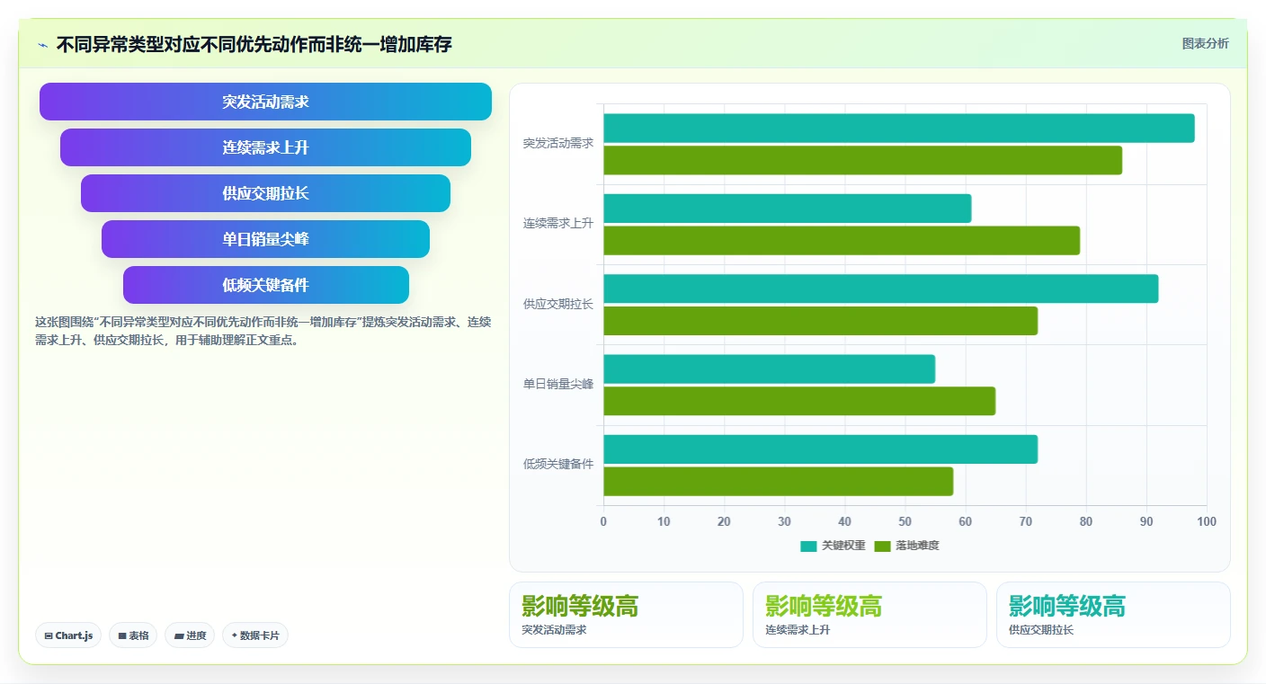Viewport: 1266px width, 684px height.
Task: Select the 供应交期拉长 funnel bar
Action: pyautogui.click(x=265, y=193)
